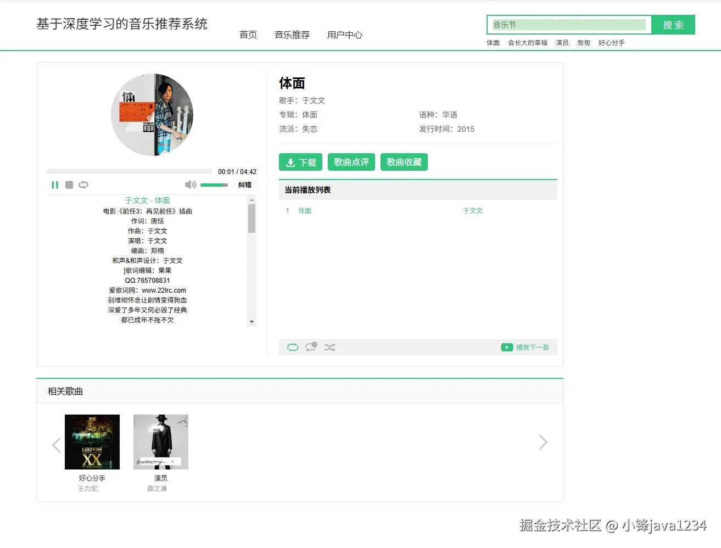Click the release year 发行时间：2015
This screenshot has height=548, width=721.
(x=447, y=129)
